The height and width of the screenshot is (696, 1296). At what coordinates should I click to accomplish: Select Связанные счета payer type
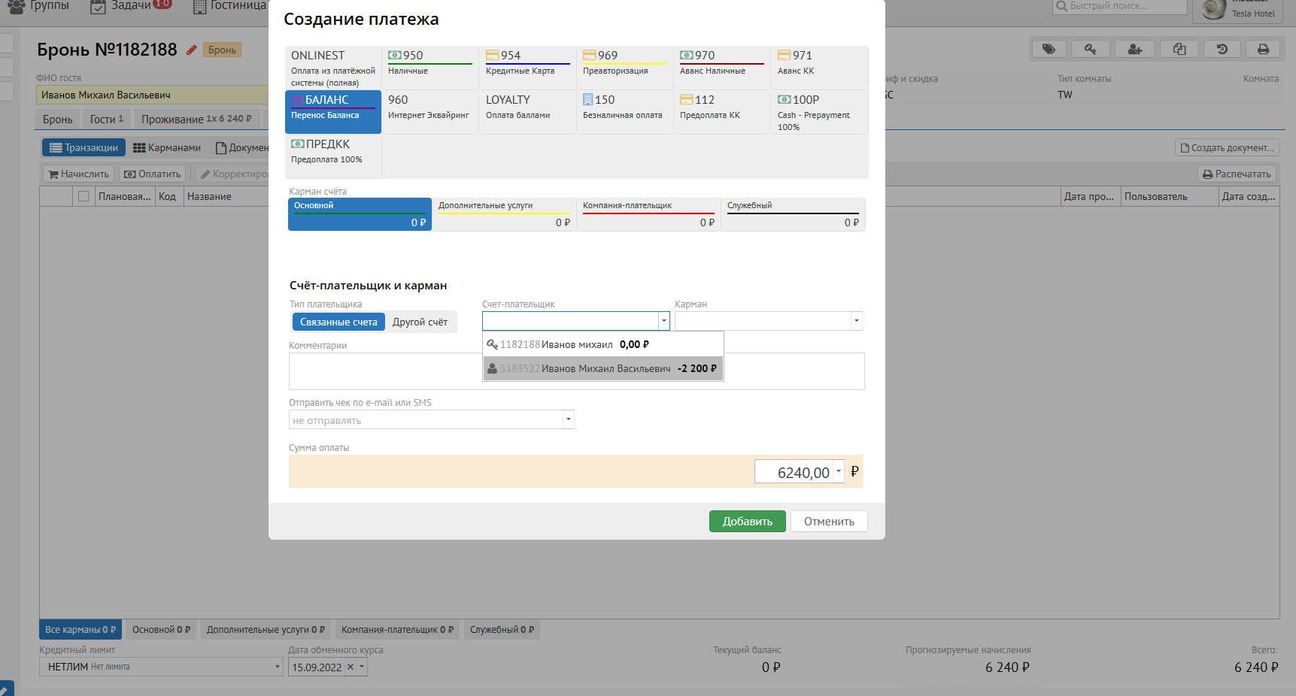(338, 322)
